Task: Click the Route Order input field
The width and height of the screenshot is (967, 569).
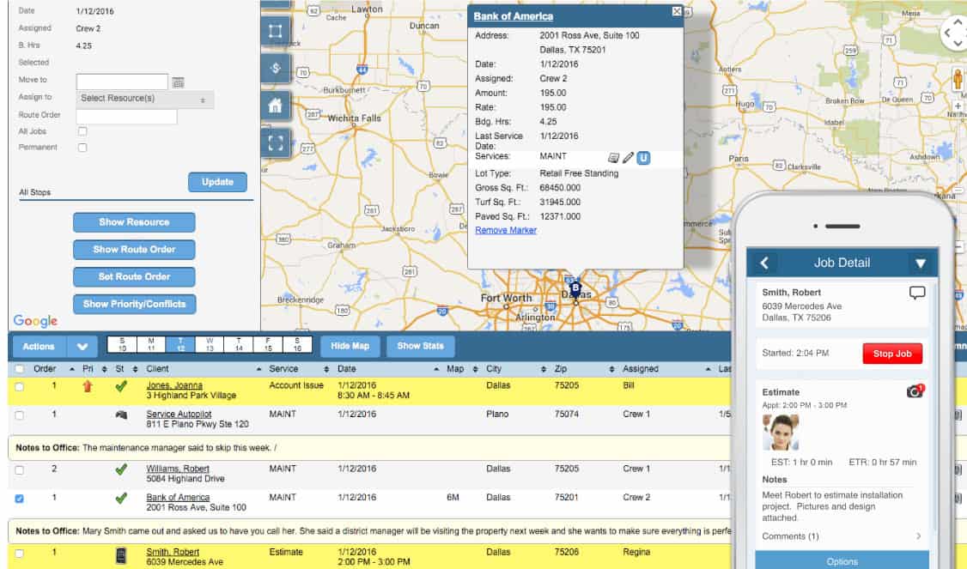Action: click(x=126, y=116)
